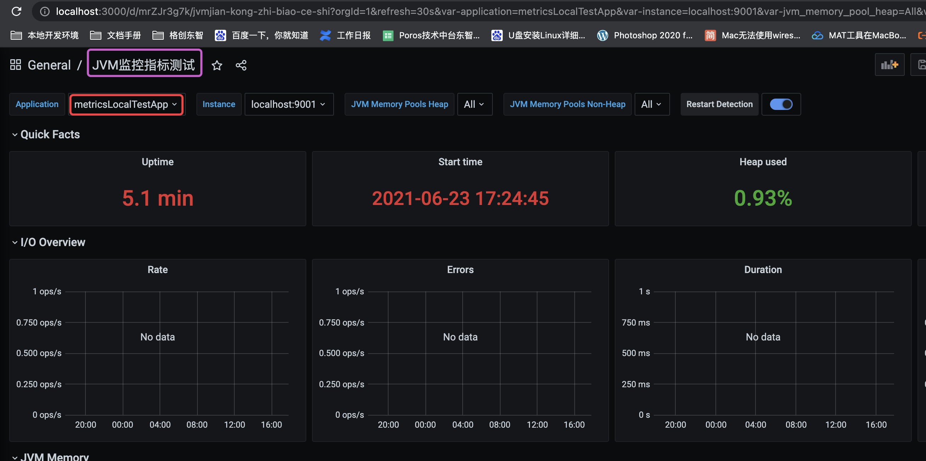The image size is (926, 461).
Task: Click the Add panel icon
Action: coord(889,65)
